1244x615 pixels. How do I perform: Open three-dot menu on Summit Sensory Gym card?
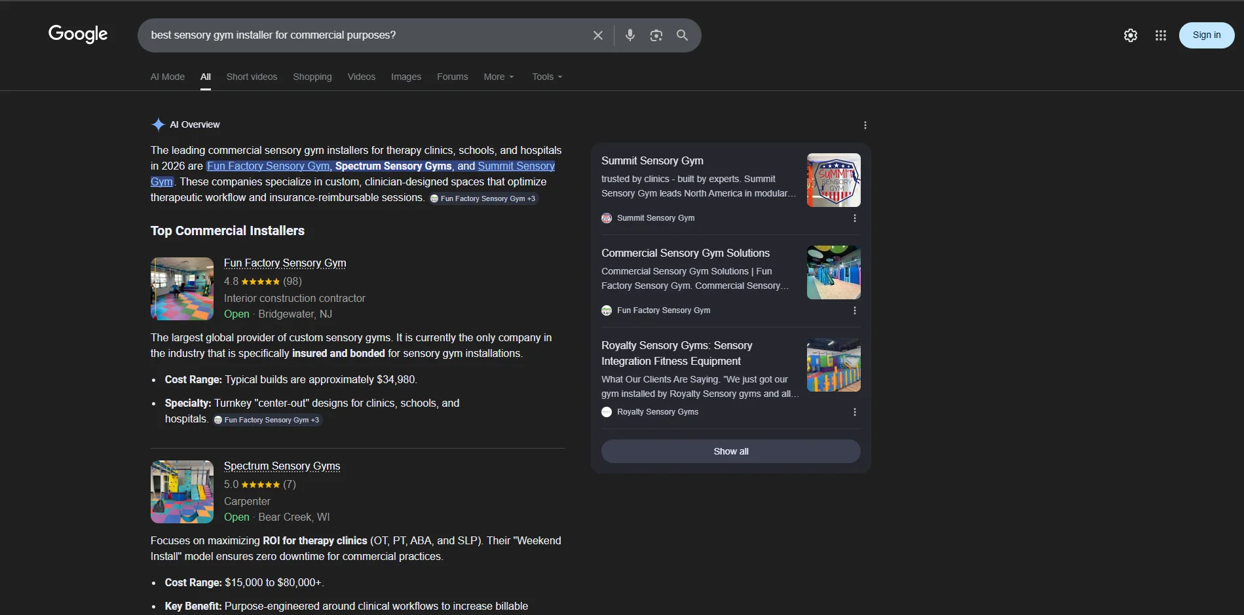(x=854, y=218)
